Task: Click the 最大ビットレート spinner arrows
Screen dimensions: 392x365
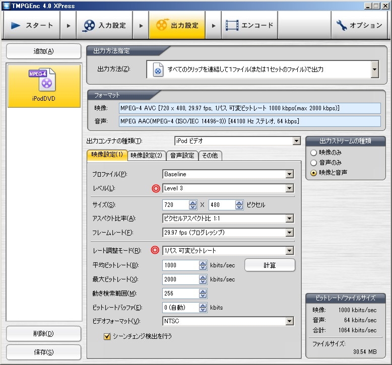Action: pyautogui.click(x=203, y=279)
